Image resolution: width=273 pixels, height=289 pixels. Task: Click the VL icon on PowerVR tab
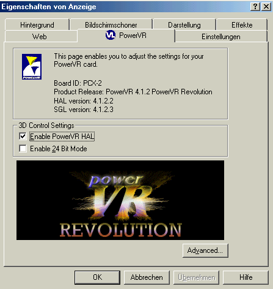pos(111,35)
